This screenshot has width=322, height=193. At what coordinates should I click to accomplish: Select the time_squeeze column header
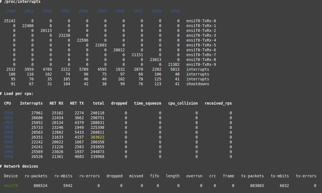pos(148,103)
